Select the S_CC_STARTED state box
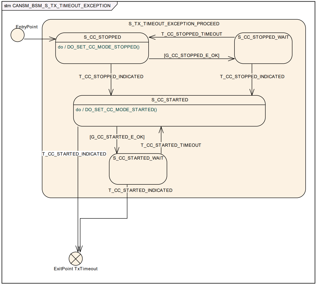The height and width of the screenshot is (286, 317). [169, 100]
